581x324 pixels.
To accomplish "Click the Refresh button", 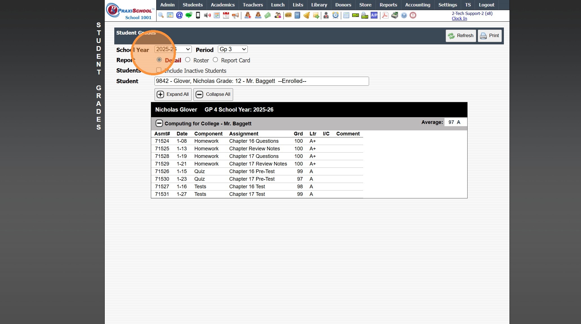I will tap(461, 36).
